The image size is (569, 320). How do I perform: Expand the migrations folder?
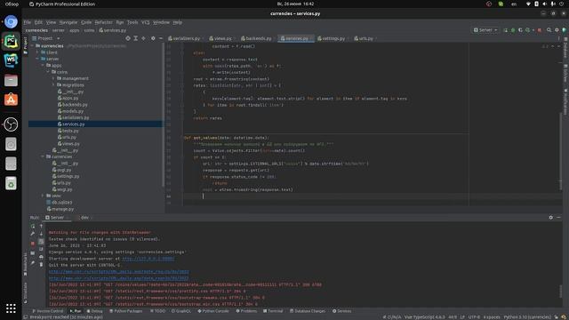point(53,85)
